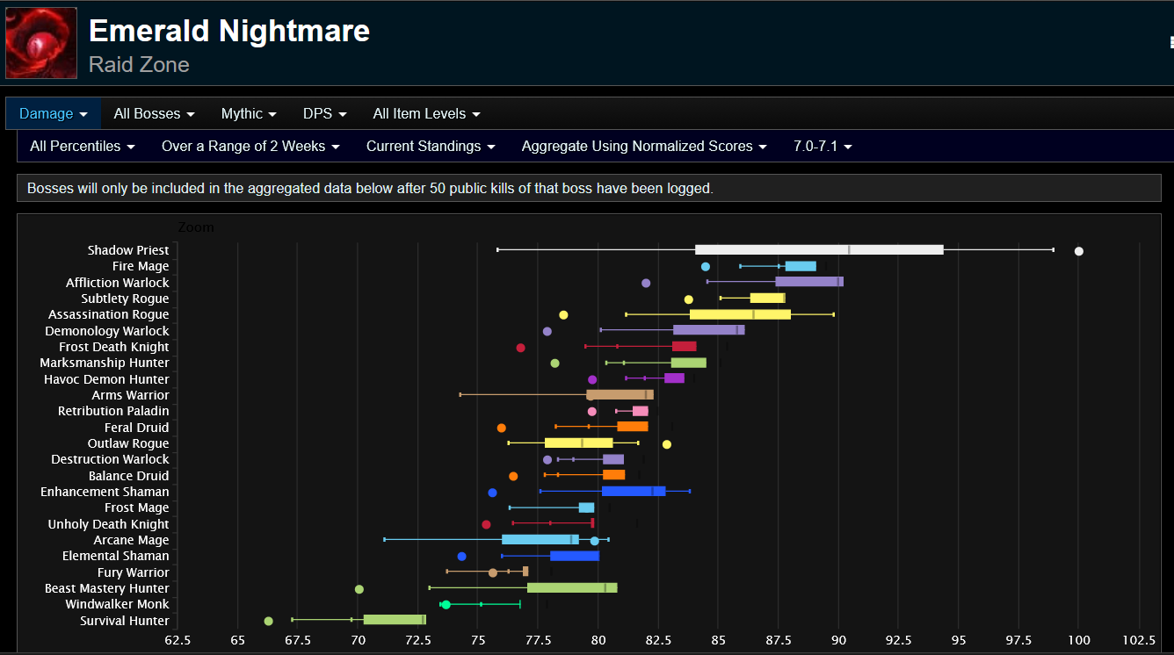Click the tan Arms Warrior box
The height and width of the screenshot is (655, 1174).
(620, 394)
